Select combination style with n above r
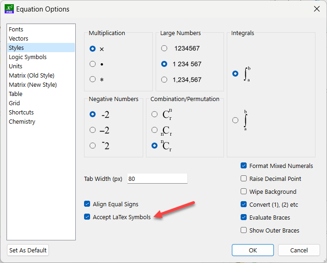 coord(155,114)
